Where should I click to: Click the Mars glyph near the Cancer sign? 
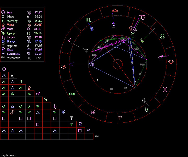(161, 57)
